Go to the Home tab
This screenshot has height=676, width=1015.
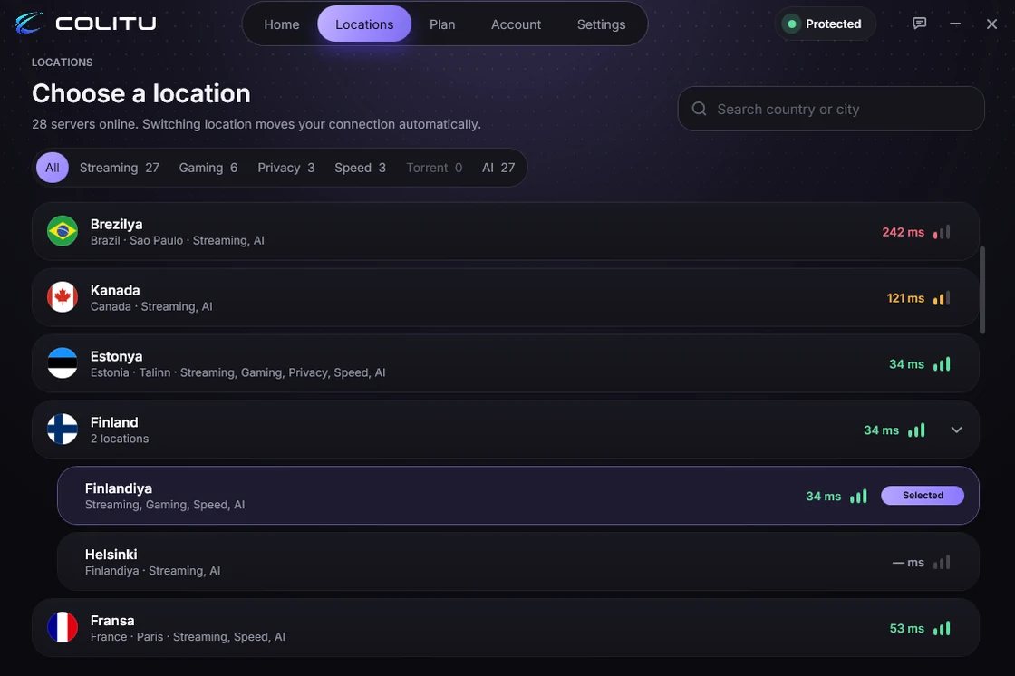tap(282, 24)
